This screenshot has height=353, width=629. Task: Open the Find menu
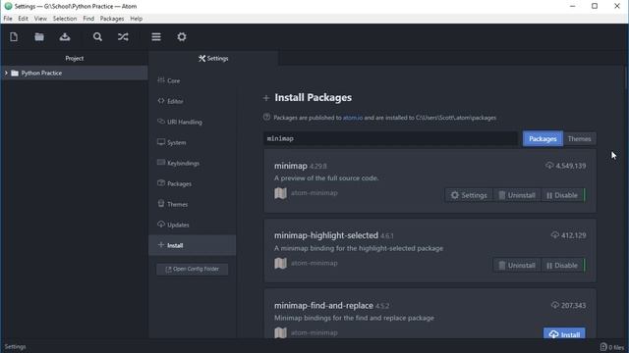[x=88, y=19]
